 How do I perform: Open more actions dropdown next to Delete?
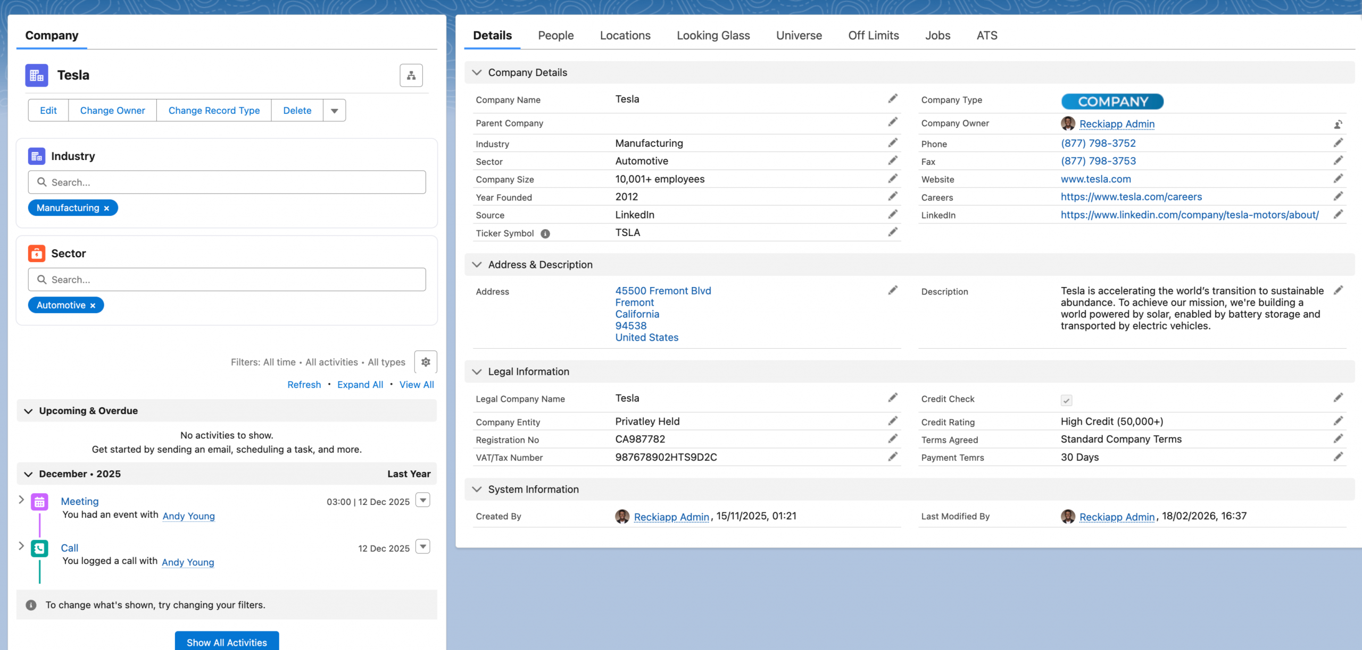334,111
